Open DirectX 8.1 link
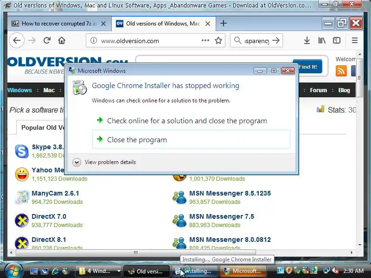 point(49,240)
